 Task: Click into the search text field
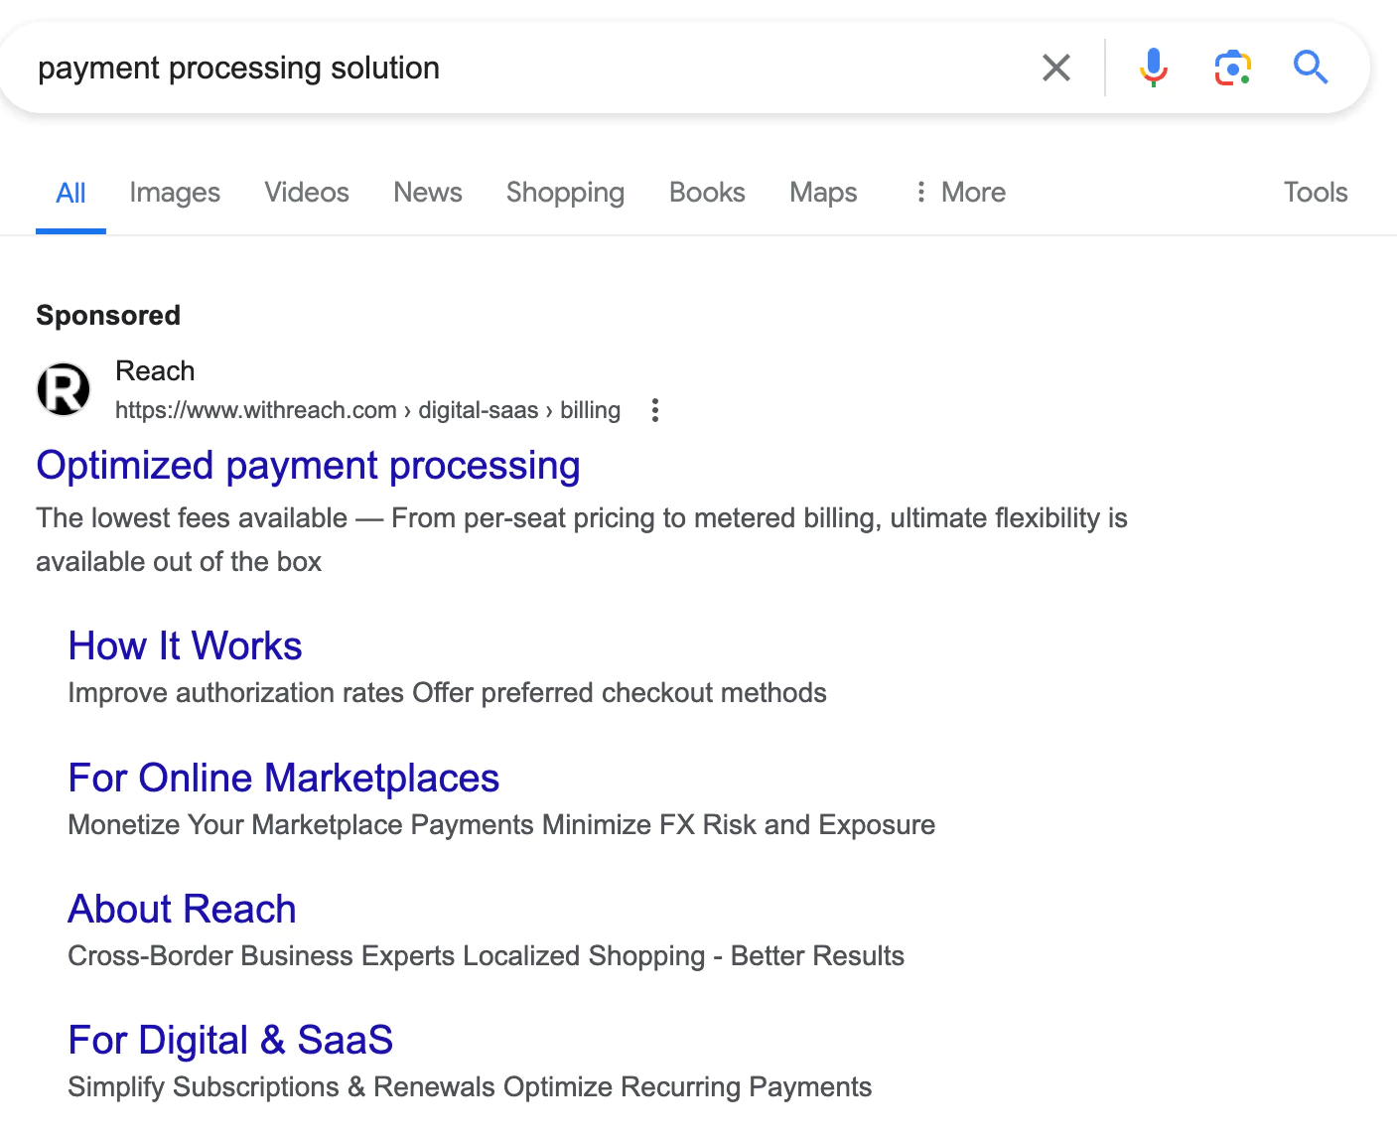[x=516, y=68]
